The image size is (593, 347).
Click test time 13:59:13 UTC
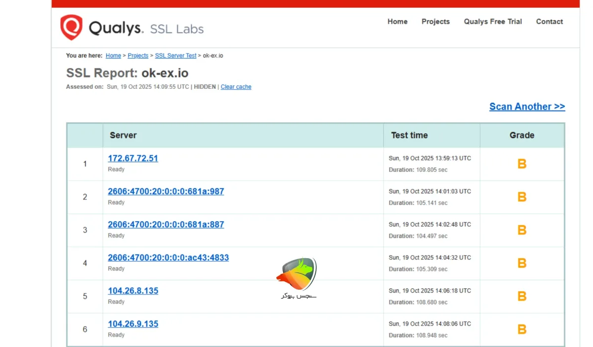pos(430,158)
